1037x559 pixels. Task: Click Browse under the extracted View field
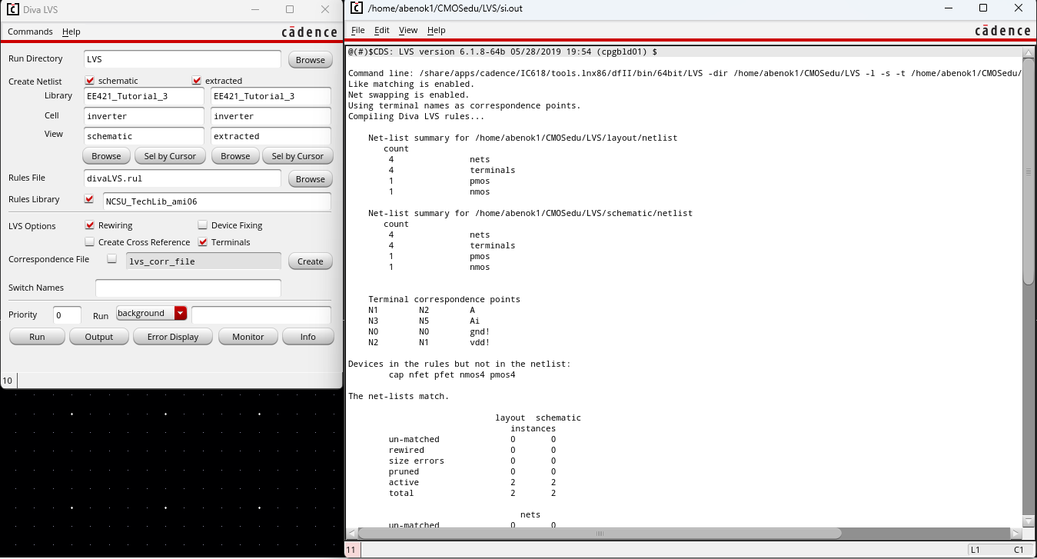[235, 156]
